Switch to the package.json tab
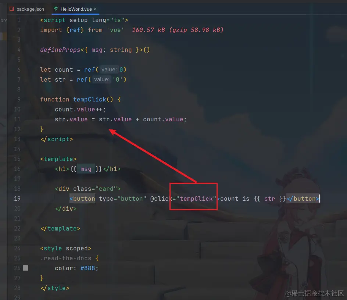347x300 pixels. pos(27,9)
